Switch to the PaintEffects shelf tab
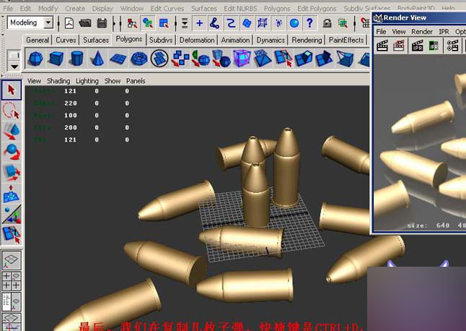The width and height of the screenshot is (466, 331). click(x=346, y=40)
